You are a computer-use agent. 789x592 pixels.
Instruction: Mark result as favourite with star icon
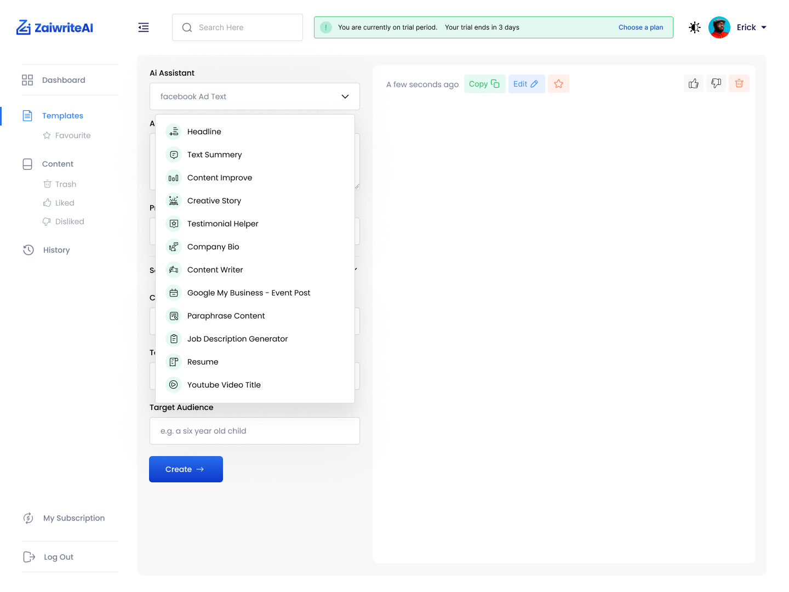click(558, 84)
